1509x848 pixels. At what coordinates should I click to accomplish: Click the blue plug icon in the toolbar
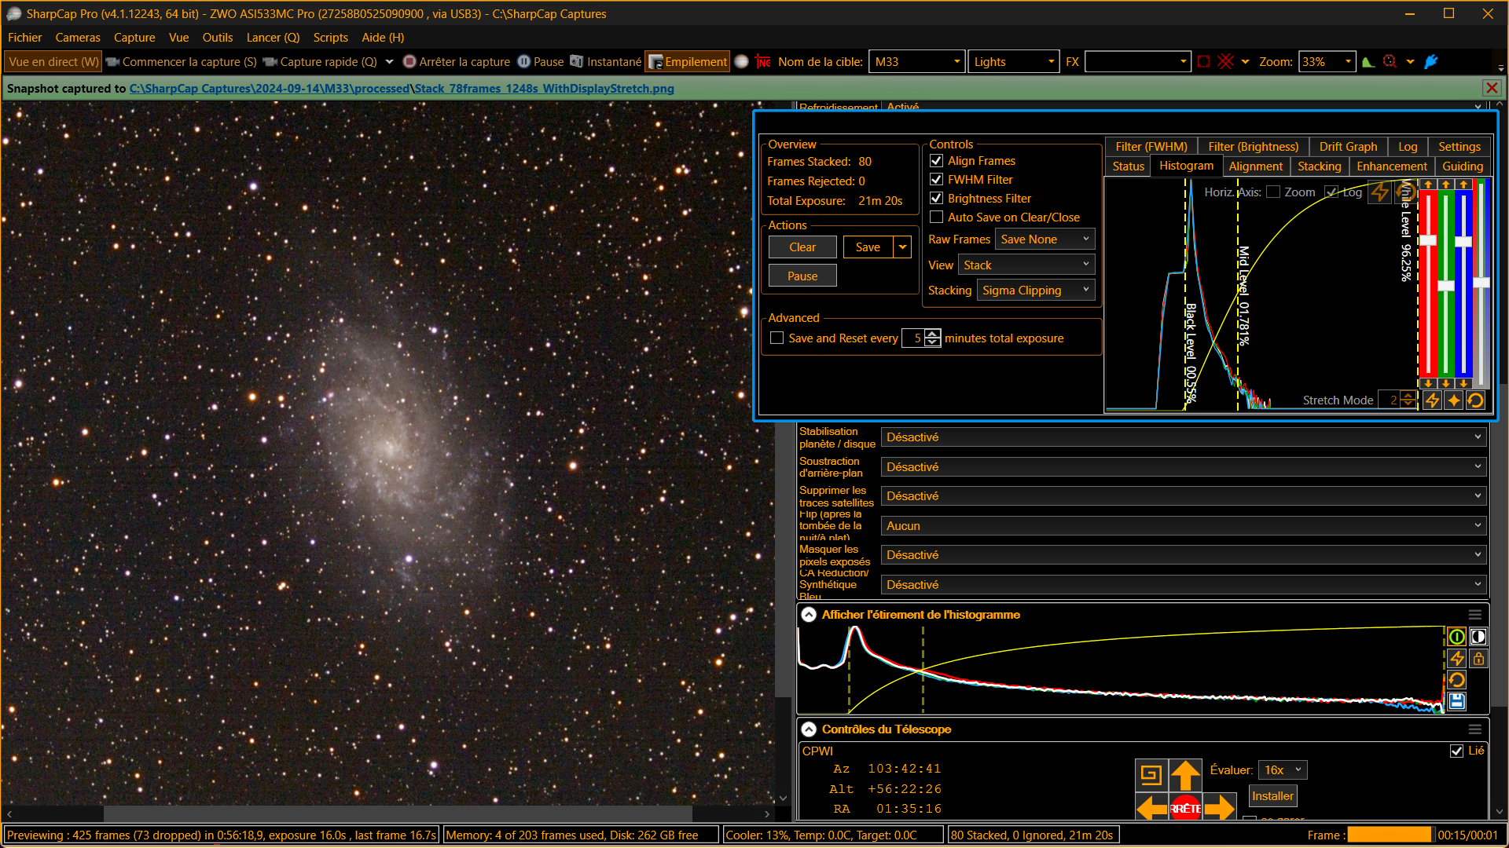tap(1431, 61)
